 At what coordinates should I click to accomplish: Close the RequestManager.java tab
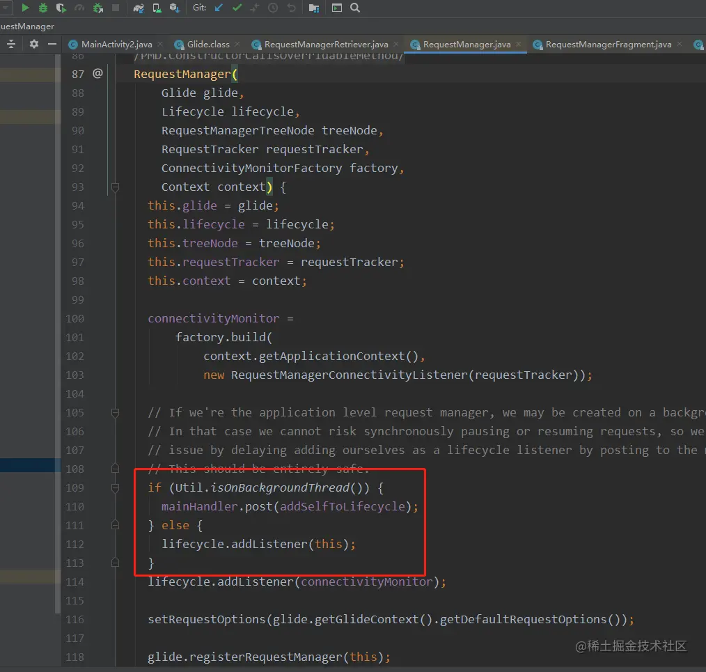pyautogui.click(x=519, y=44)
